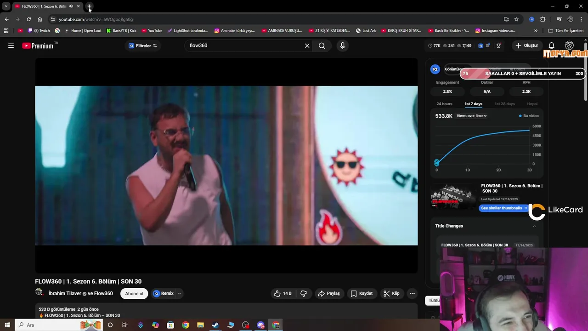Open the YouTube hamburger guide menu

pyautogui.click(x=11, y=46)
